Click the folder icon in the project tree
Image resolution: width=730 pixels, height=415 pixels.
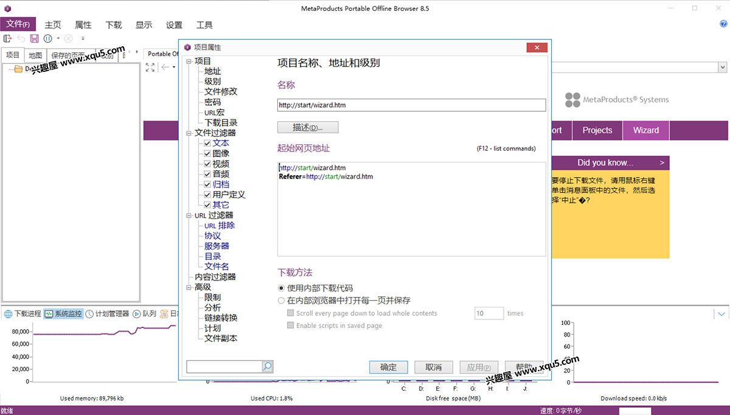coord(18,69)
